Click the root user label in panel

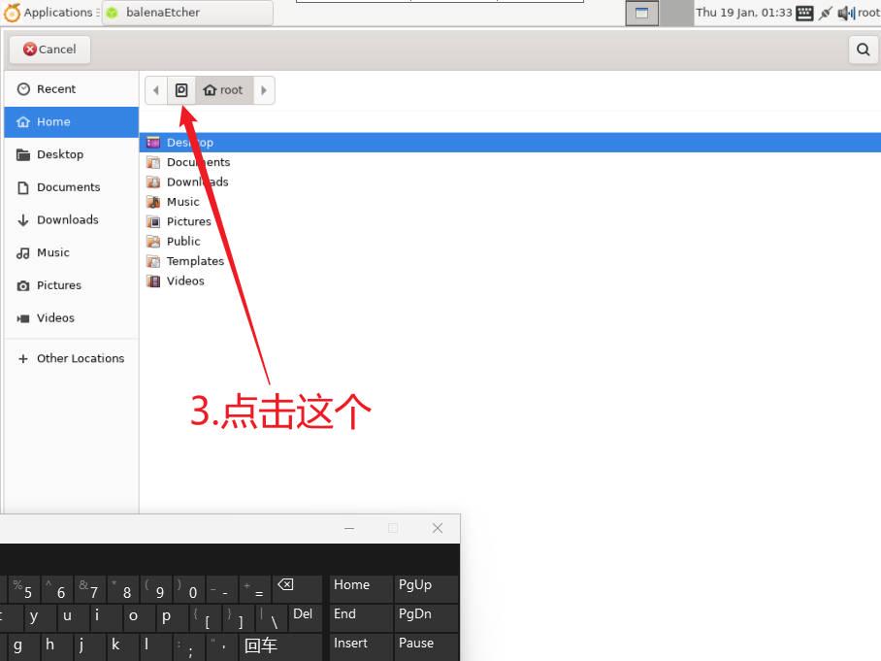tap(868, 13)
